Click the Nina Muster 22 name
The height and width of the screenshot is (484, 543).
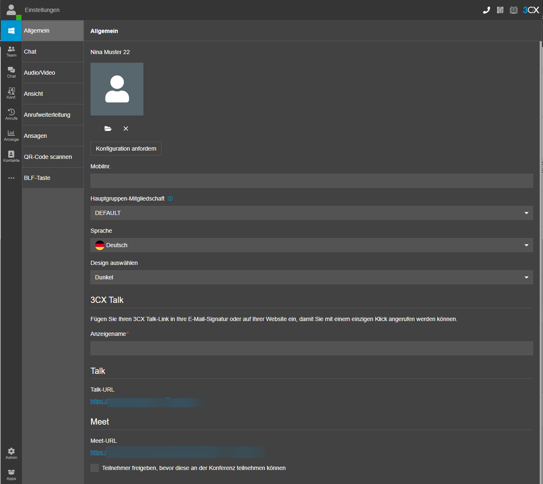tap(110, 52)
